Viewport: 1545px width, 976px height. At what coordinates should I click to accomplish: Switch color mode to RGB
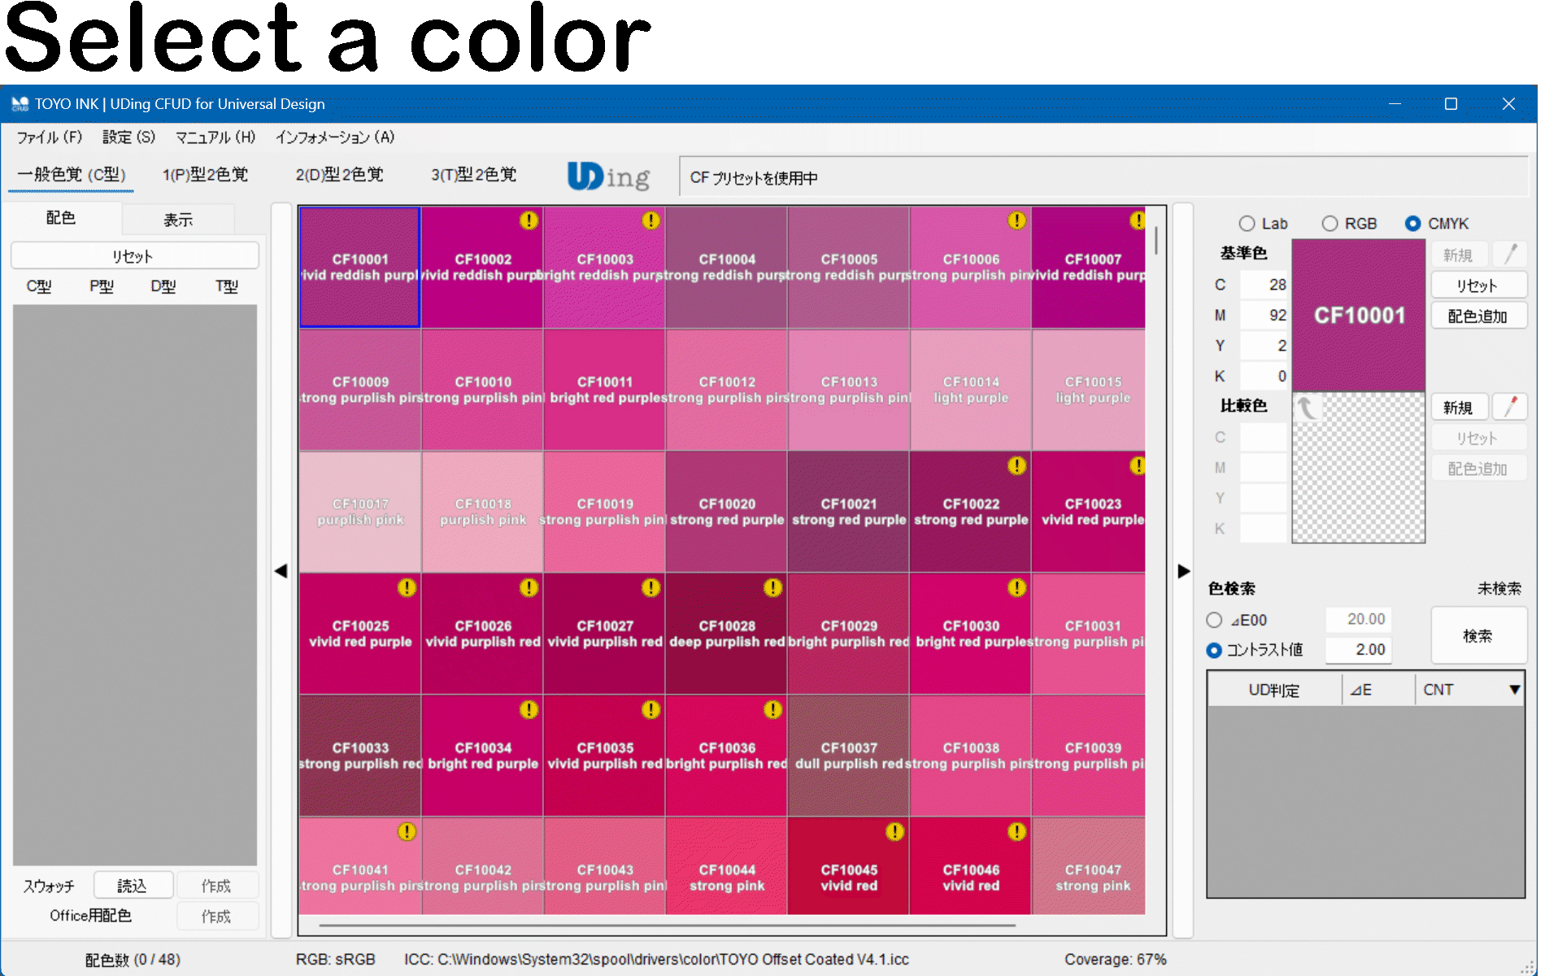[x=1330, y=224]
